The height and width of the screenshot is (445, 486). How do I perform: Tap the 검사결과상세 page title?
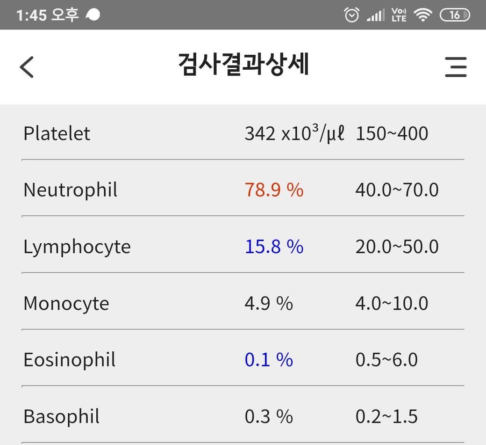pyautogui.click(x=243, y=66)
